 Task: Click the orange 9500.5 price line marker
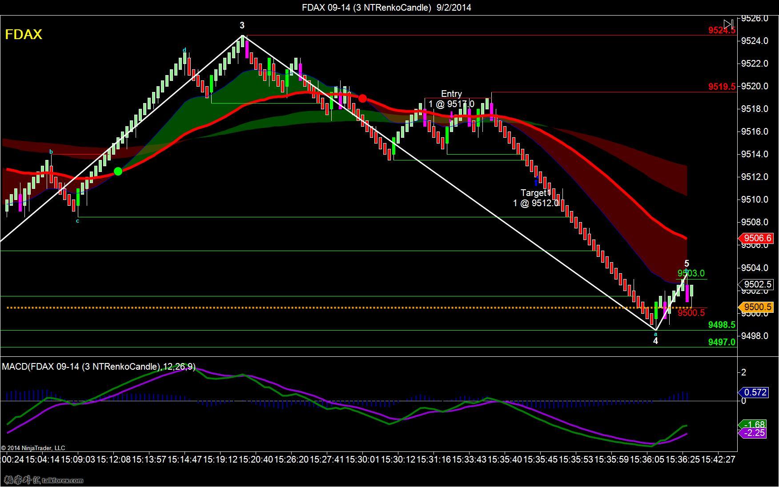coord(756,307)
